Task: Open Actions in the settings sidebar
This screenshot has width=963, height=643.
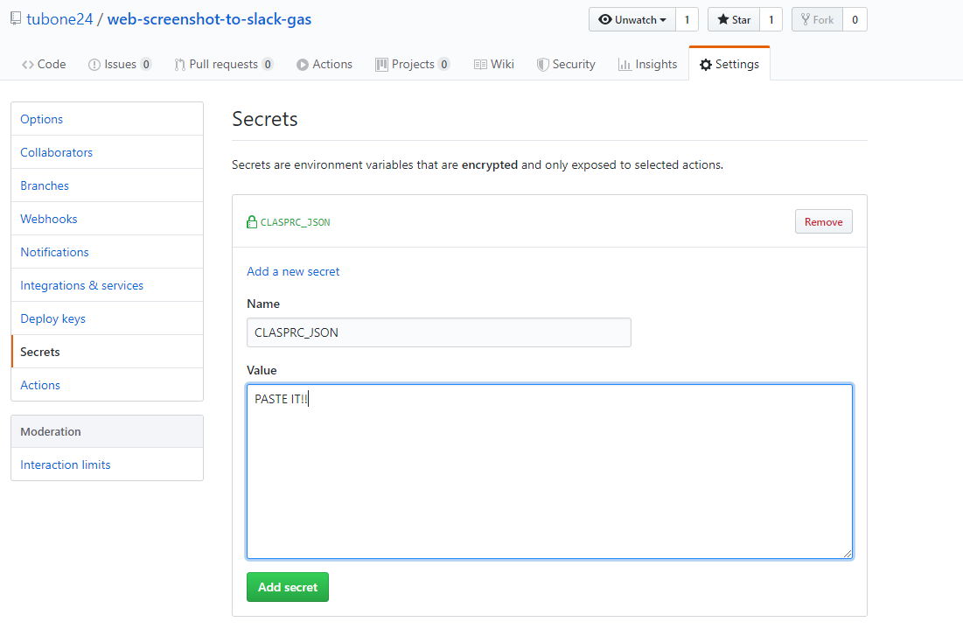Action: 107,384
